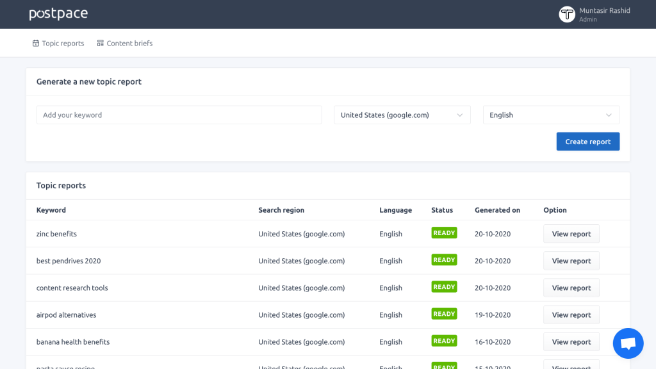Image resolution: width=656 pixels, height=369 pixels.
Task: Click the Content briefs grid icon
Action: click(101, 44)
